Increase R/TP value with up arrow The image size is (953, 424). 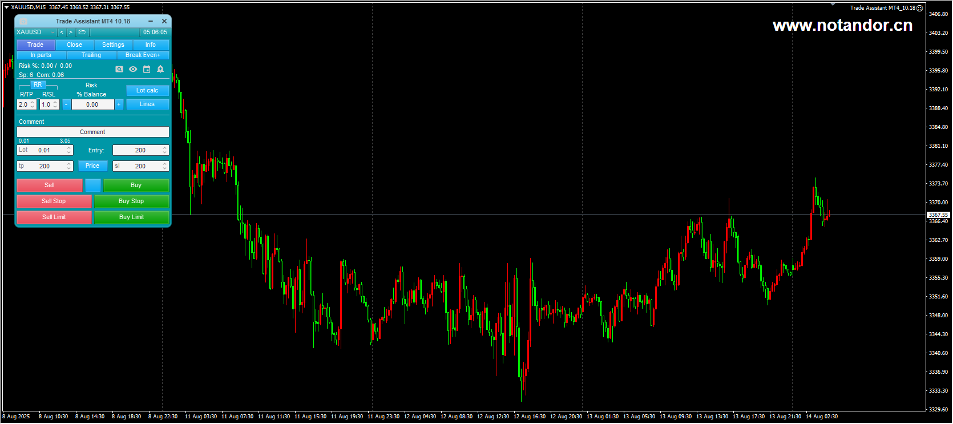(33, 103)
